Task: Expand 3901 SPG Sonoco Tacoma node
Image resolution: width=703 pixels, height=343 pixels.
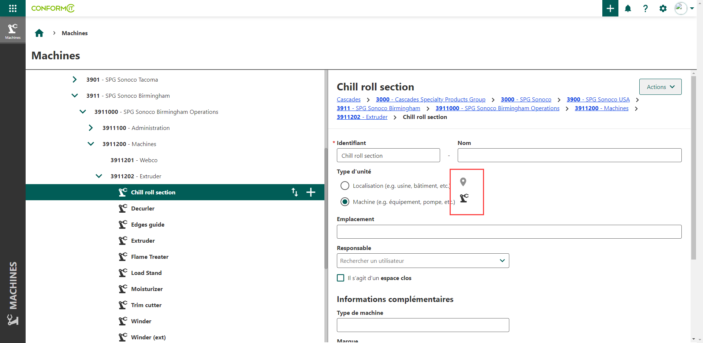Action: 75,79
